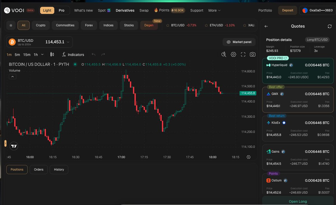Viewport: 336px width, 205px height.
Task: Switch interface to Light mode
Action: (47, 10)
